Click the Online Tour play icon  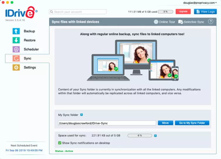coord(156,22)
